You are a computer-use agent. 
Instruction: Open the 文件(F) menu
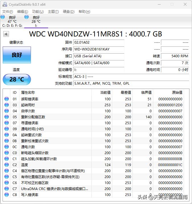pyautogui.click(x=7, y=12)
